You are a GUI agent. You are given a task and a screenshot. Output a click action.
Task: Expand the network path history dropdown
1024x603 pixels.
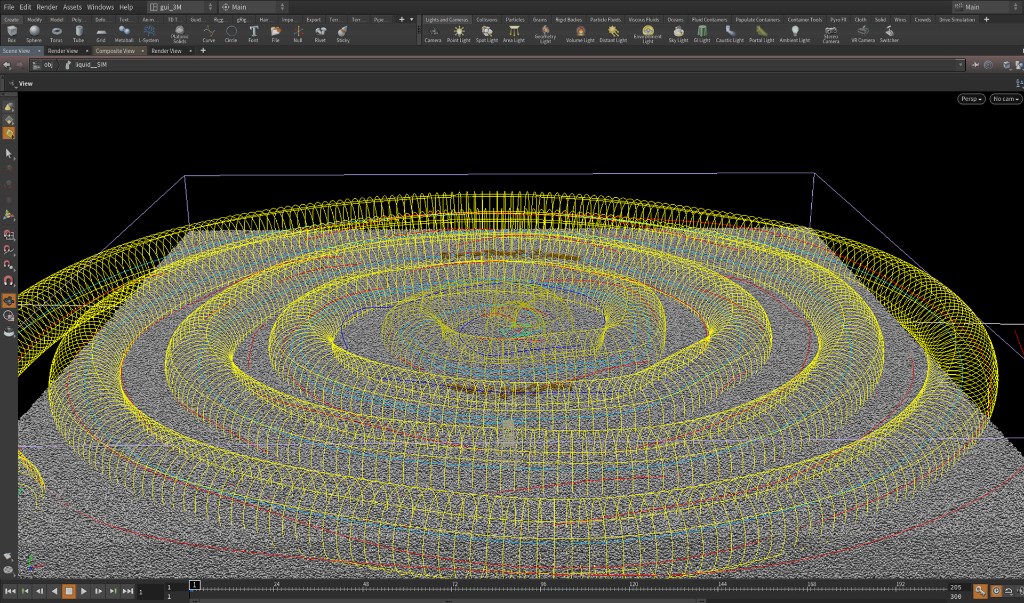[961, 65]
